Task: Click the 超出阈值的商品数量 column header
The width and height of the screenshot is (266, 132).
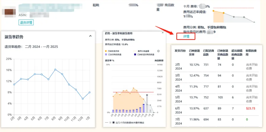Action: coord(237,55)
